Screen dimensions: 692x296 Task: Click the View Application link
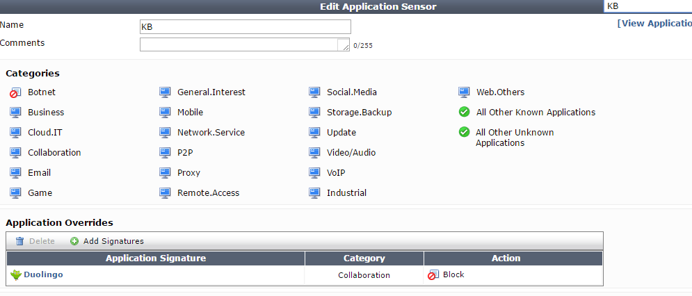click(x=654, y=23)
